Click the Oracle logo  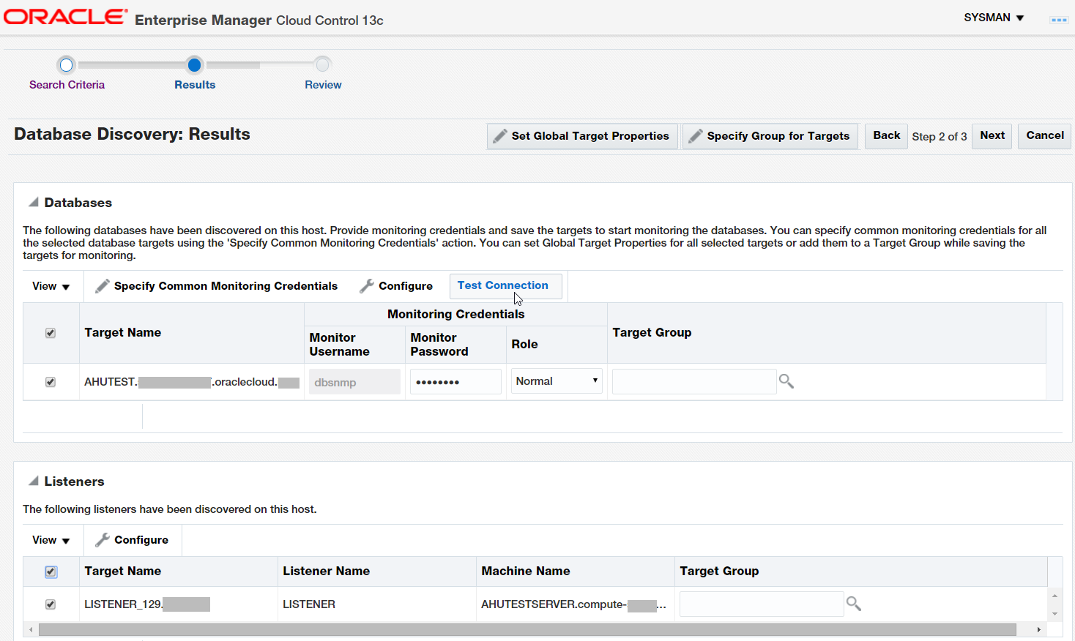[x=66, y=17]
